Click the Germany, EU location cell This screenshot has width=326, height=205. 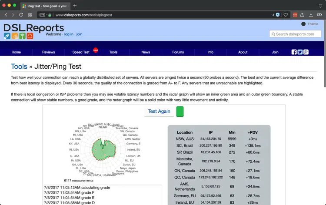[x=185, y=196]
